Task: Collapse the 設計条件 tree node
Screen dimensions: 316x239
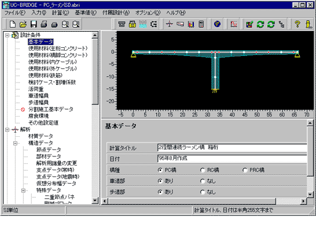Action: point(8,35)
